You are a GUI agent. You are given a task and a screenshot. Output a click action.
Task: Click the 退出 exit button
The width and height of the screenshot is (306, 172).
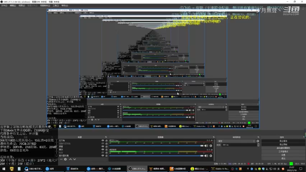point(283,159)
